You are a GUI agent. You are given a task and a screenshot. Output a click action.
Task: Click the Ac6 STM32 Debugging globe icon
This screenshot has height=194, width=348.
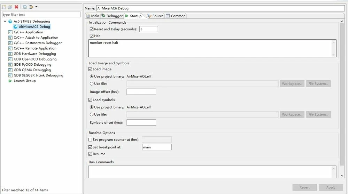coord(10,21)
